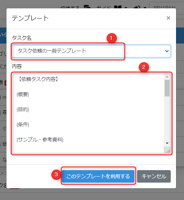The width and height of the screenshot is (184, 200).
Task: Click the scrollbar thumb of the 内容 textarea
Action: [167, 88]
